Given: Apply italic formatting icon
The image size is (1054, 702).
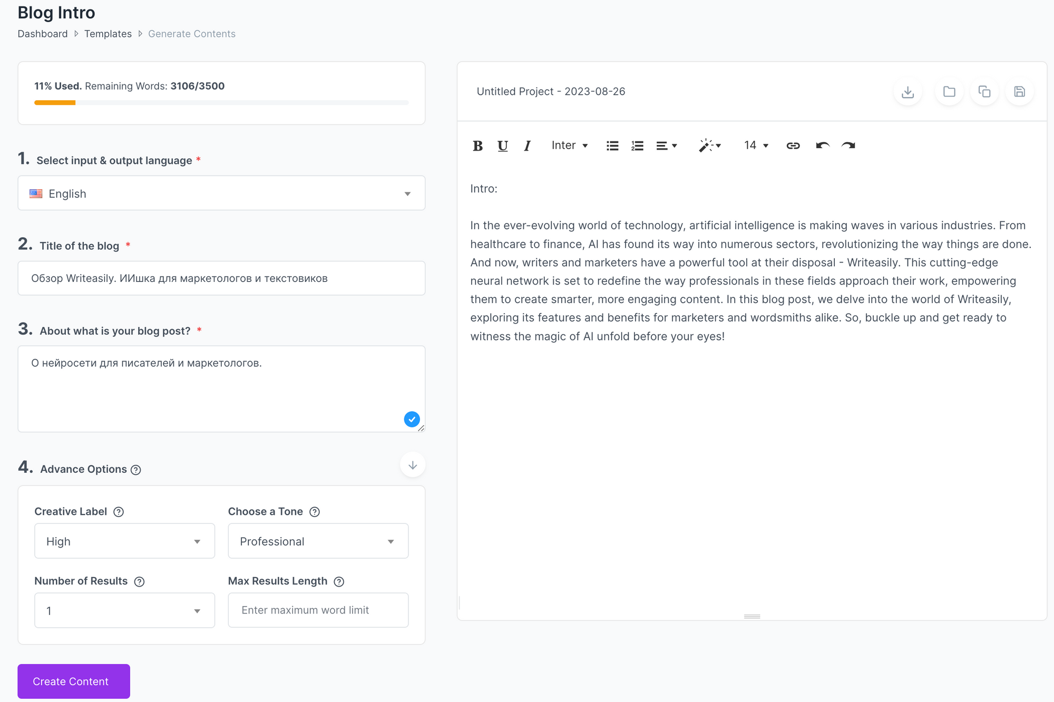Looking at the screenshot, I should pyautogui.click(x=527, y=145).
